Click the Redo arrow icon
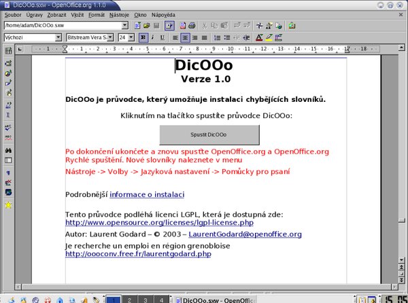Viewport: 408px width, 303px height. (246, 25)
